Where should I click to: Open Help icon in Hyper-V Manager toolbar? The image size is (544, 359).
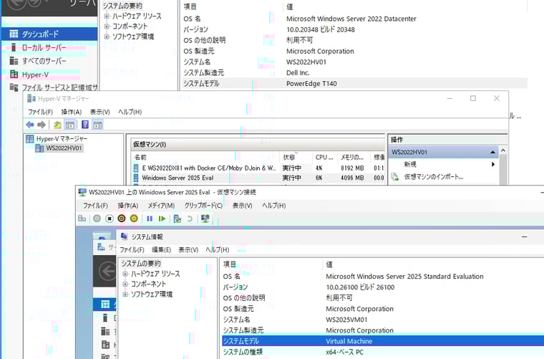point(85,124)
